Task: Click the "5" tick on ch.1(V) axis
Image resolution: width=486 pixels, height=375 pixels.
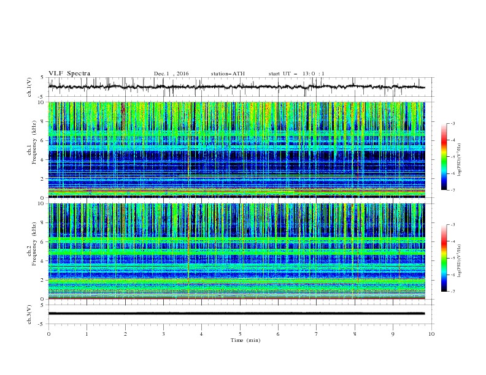Action: click(x=43, y=77)
